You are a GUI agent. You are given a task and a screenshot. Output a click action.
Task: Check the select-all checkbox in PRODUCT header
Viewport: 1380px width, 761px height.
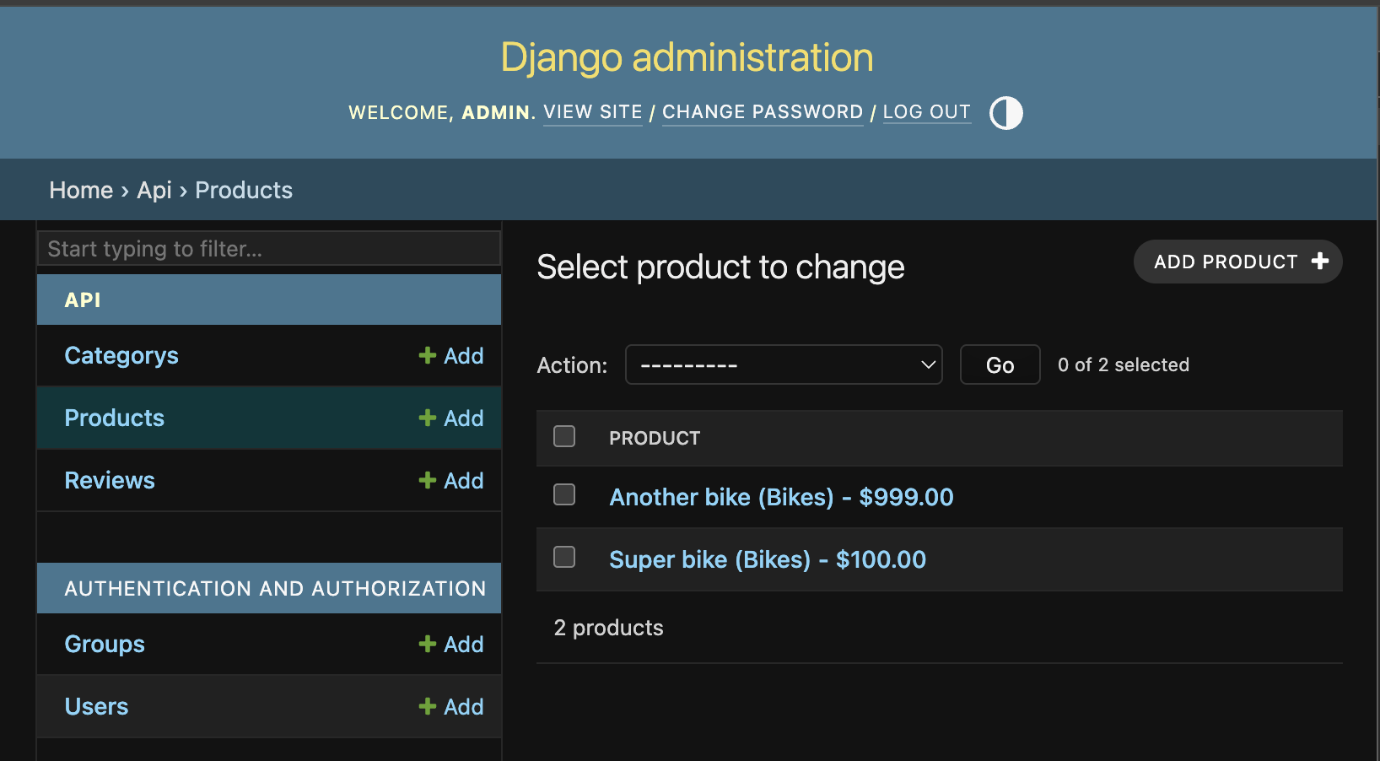click(563, 436)
